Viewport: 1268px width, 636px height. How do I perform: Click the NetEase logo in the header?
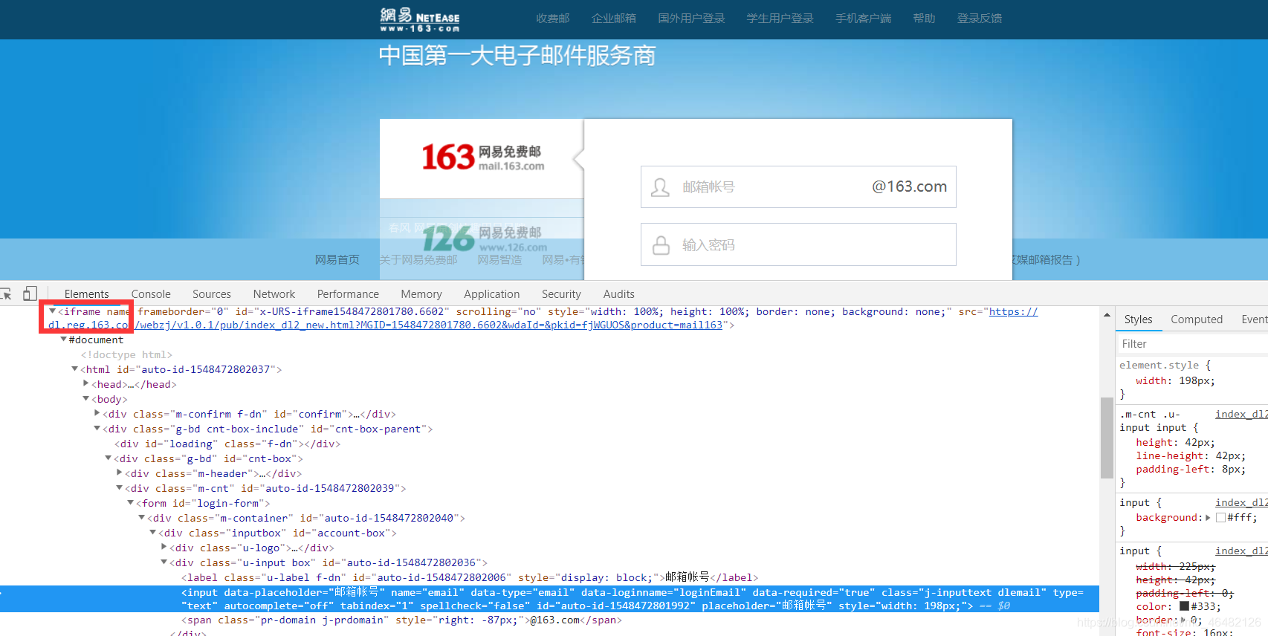(x=420, y=19)
